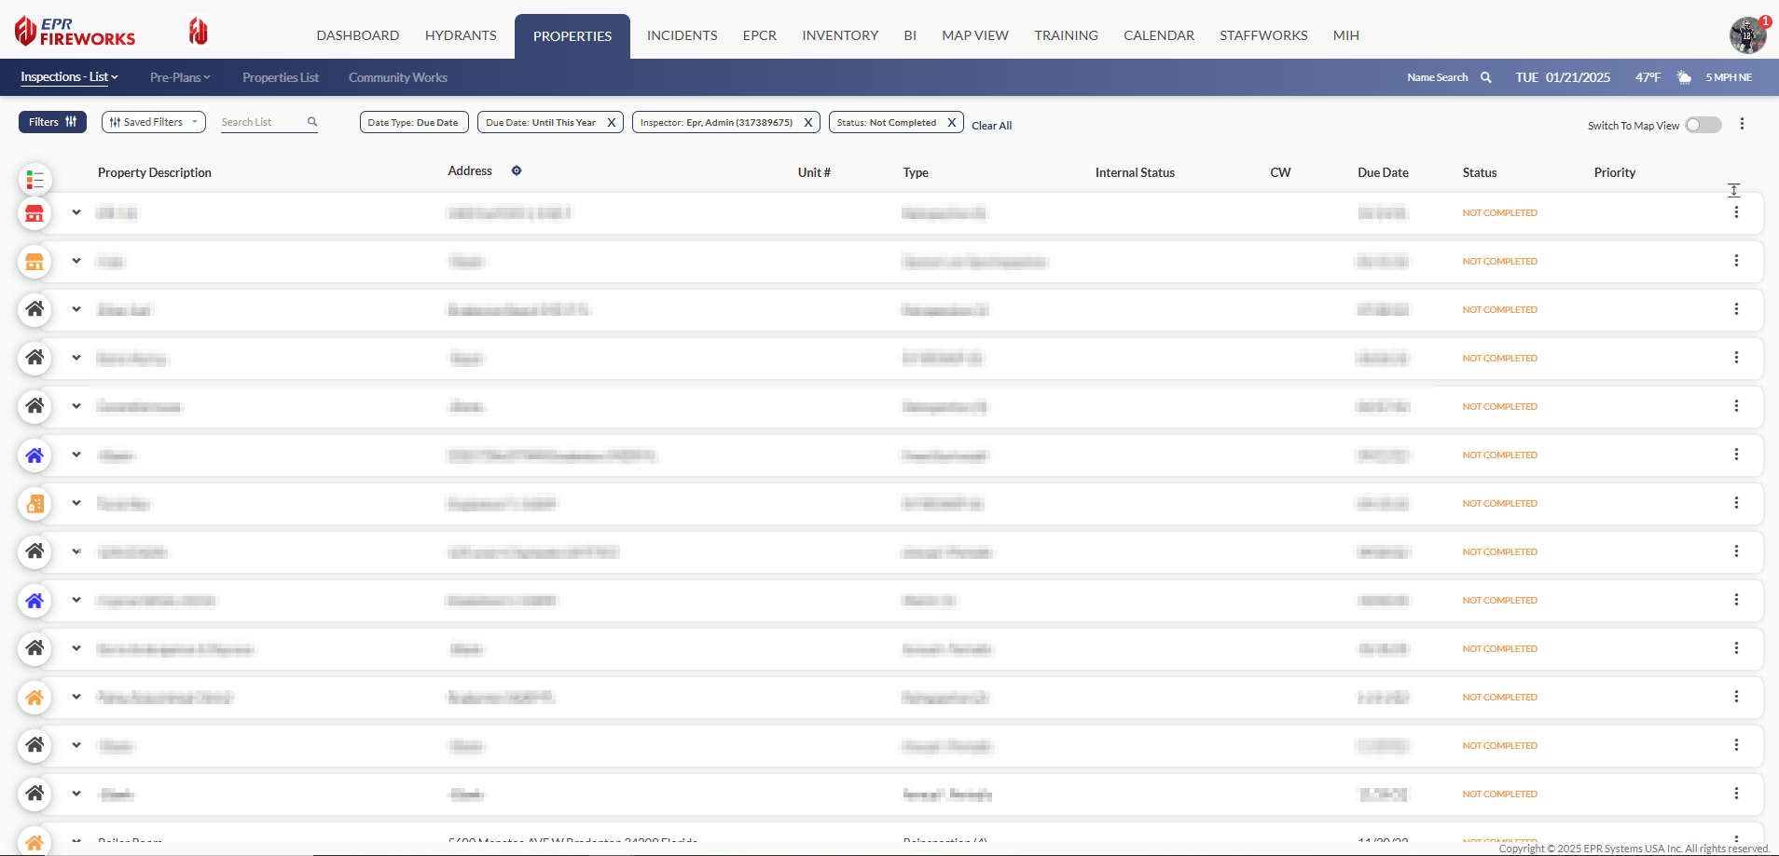Image resolution: width=1779 pixels, height=856 pixels.
Task: Switch to the Incidents tab
Action: tap(682, 35)
